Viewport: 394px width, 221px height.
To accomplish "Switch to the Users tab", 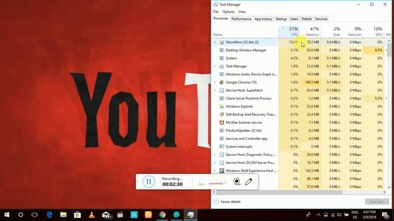I will coord(294,19).
